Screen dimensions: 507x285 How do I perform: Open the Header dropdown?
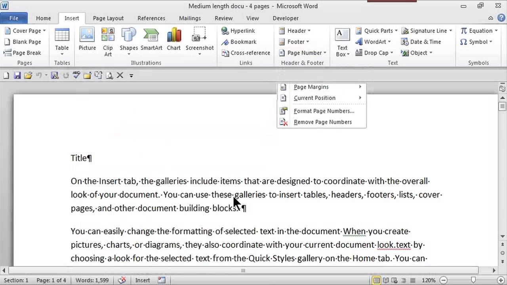[x=294, y=30]
